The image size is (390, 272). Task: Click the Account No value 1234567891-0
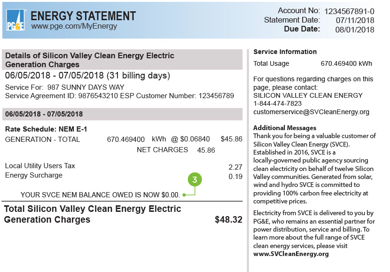(349, 11)
